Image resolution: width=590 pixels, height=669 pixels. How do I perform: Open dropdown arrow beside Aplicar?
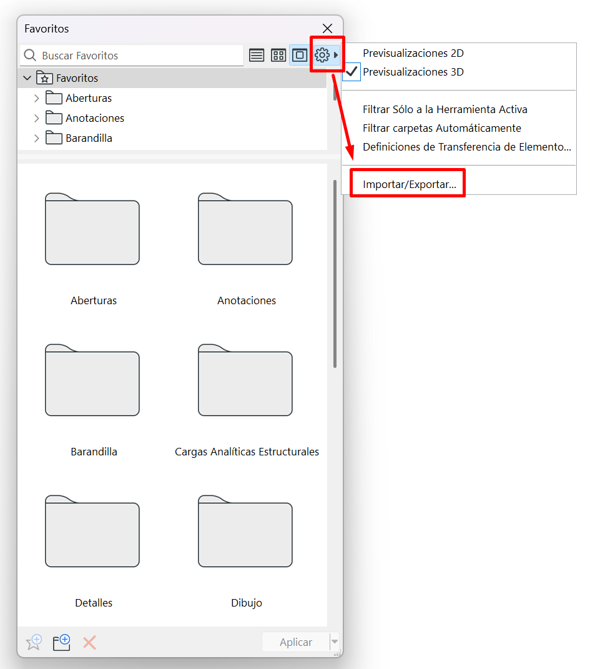coord(335,642)
